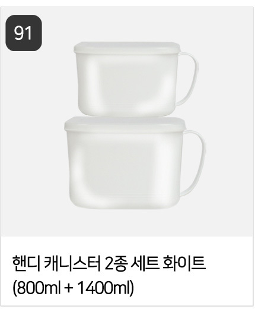Click the word 캐니스터 in title
255x312 pixels.
click(x=72, y=264)
